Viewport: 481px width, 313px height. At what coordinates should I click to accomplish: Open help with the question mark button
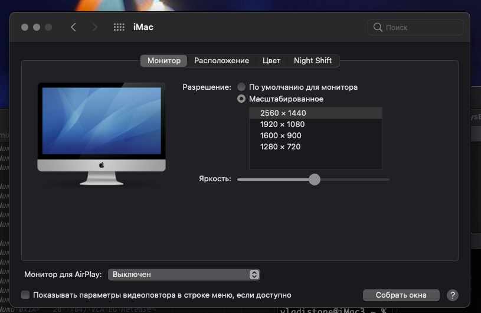click(x=453, y=295)
